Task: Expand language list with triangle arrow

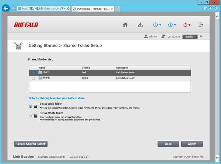Action: pyautogui.click(x=201, y=36)
